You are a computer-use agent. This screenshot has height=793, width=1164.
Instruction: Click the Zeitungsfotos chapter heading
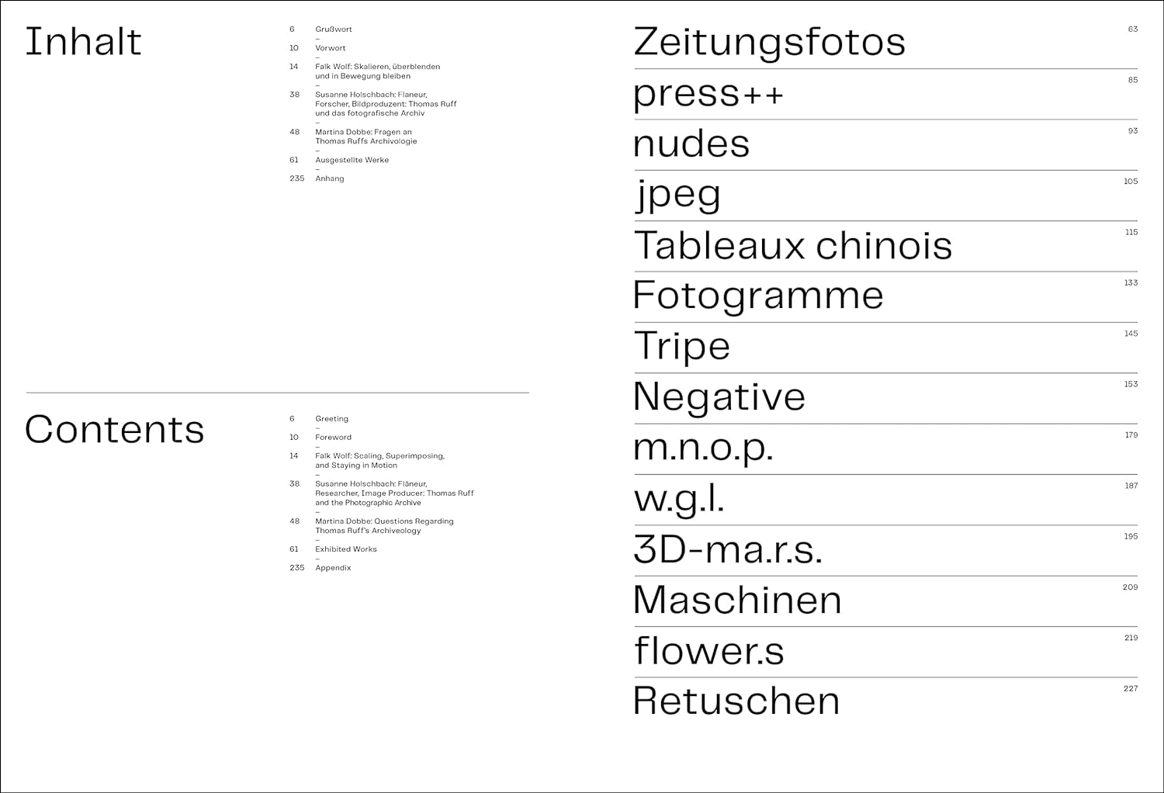(769, 43)
